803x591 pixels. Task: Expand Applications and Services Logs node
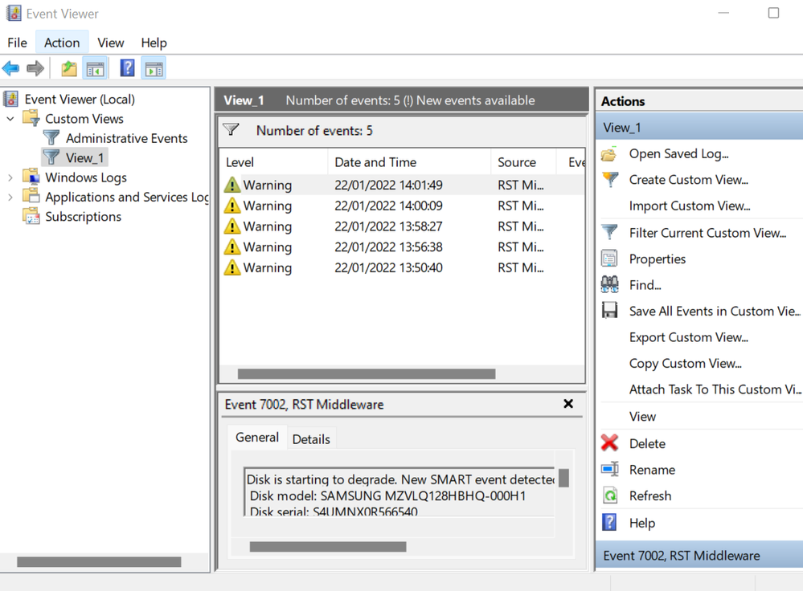point(10,197)
